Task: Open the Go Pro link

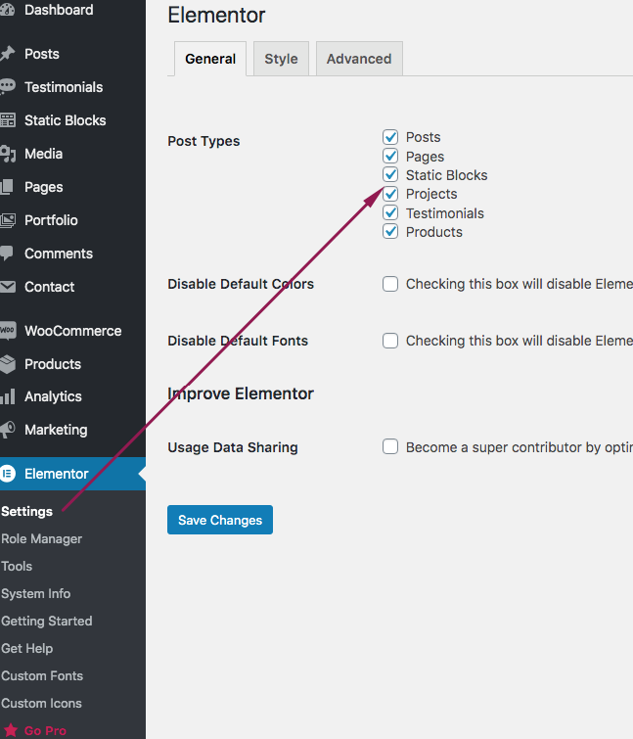Action: (x=45, y=730)
